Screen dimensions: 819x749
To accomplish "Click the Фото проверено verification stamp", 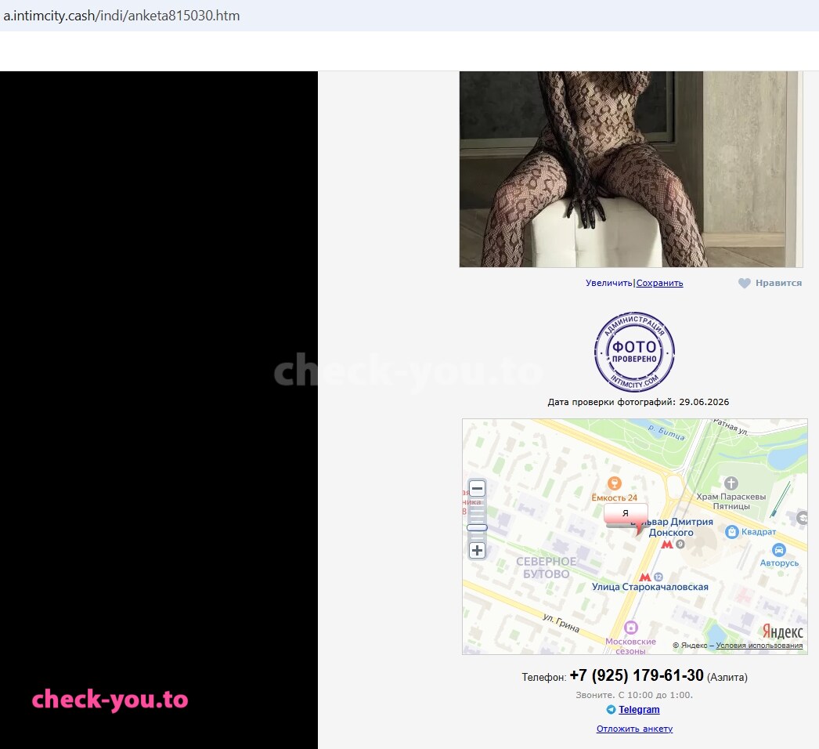I will (x=634, y=353).
